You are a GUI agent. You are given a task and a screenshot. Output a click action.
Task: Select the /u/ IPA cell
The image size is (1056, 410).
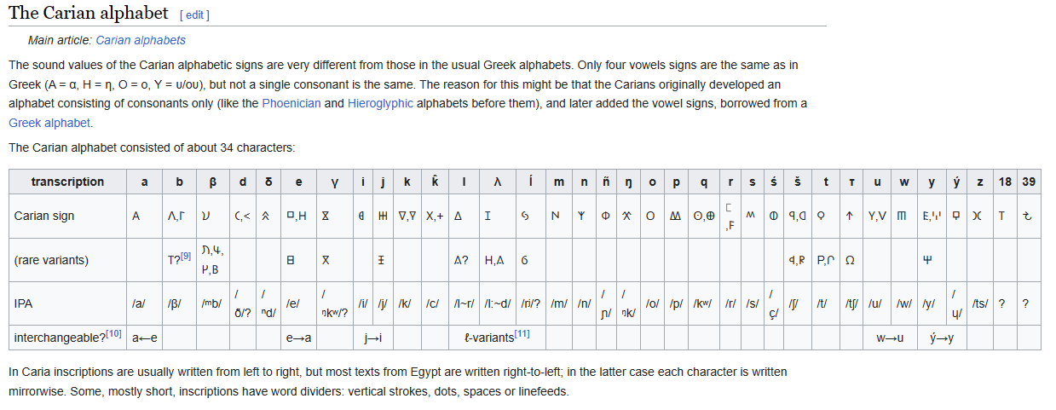(x=876, y=303)
